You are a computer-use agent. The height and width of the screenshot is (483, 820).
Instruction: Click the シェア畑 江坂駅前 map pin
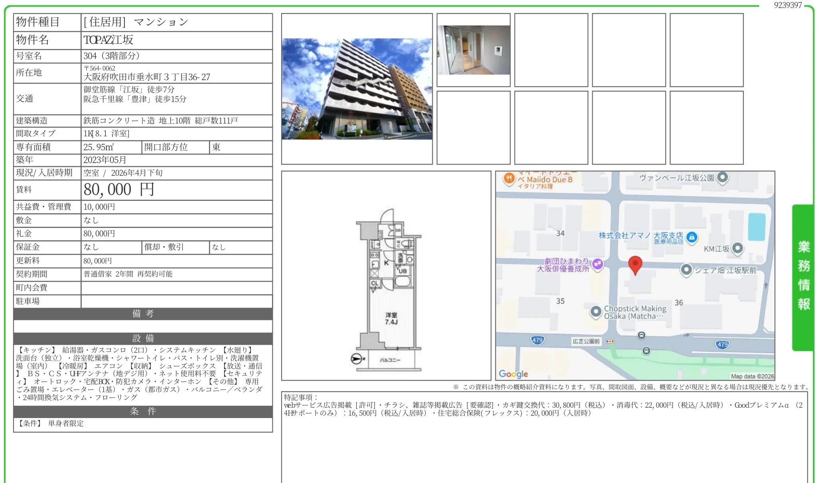tap(686, 270)
